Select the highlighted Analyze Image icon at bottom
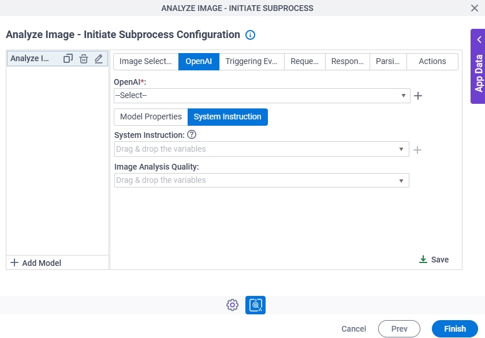Screen dimensions: 485x338 (x=255, y=305)
